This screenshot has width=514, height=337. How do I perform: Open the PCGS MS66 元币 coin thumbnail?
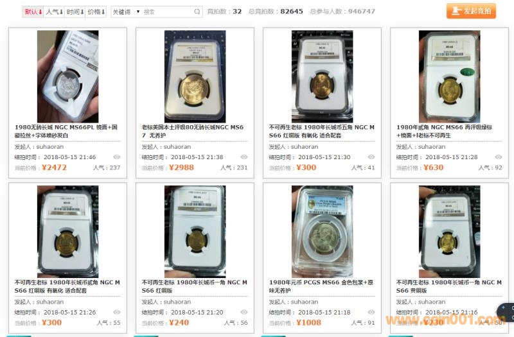(x=323, y=231)
